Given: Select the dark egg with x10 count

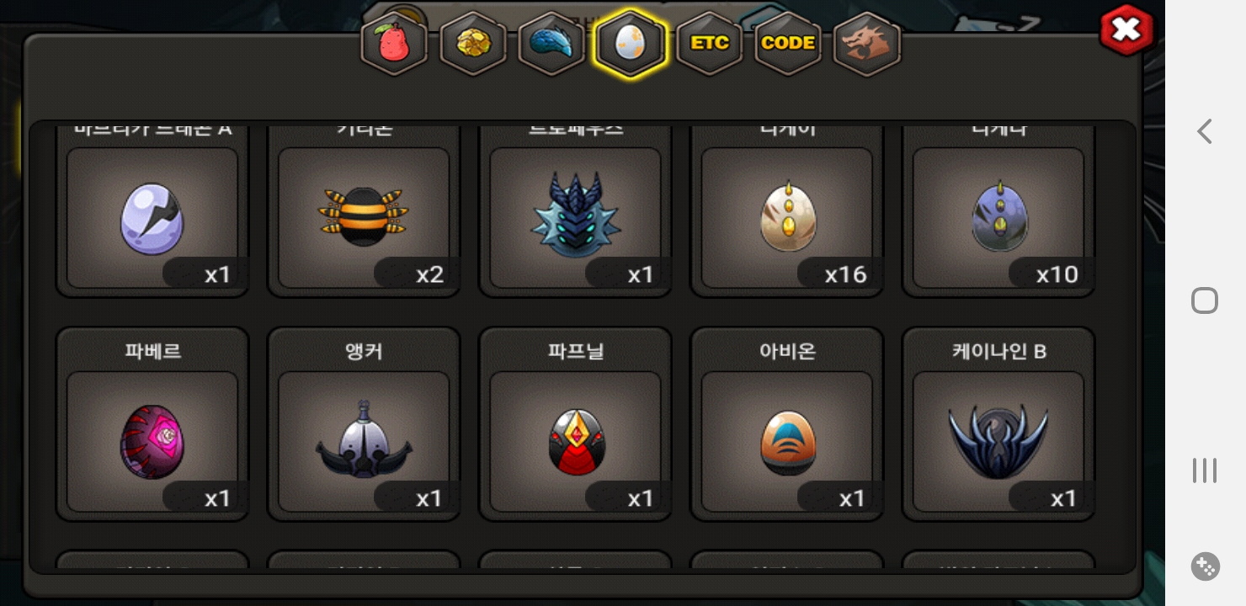Looking at the screenshot, I should pos(998,218).
